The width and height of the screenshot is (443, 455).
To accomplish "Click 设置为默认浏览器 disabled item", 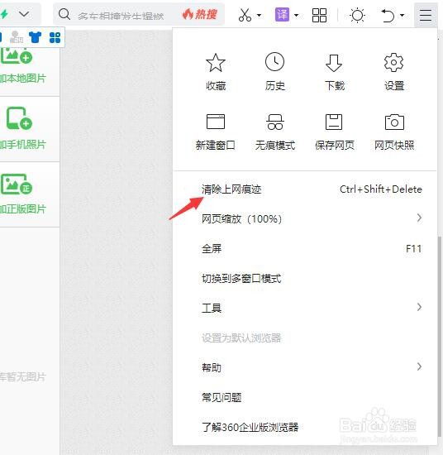I will click(x=305, y=338).
